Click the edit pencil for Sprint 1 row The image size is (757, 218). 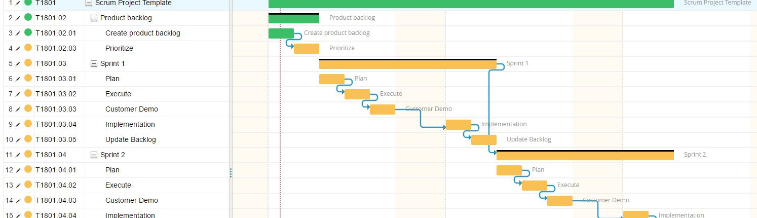18,64
